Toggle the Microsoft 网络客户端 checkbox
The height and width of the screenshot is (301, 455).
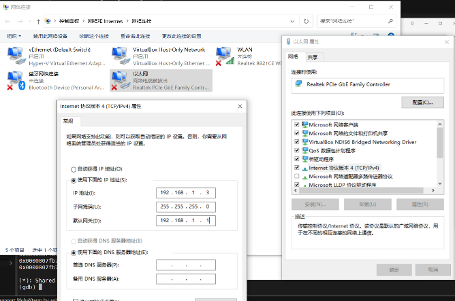coord(296,124)
